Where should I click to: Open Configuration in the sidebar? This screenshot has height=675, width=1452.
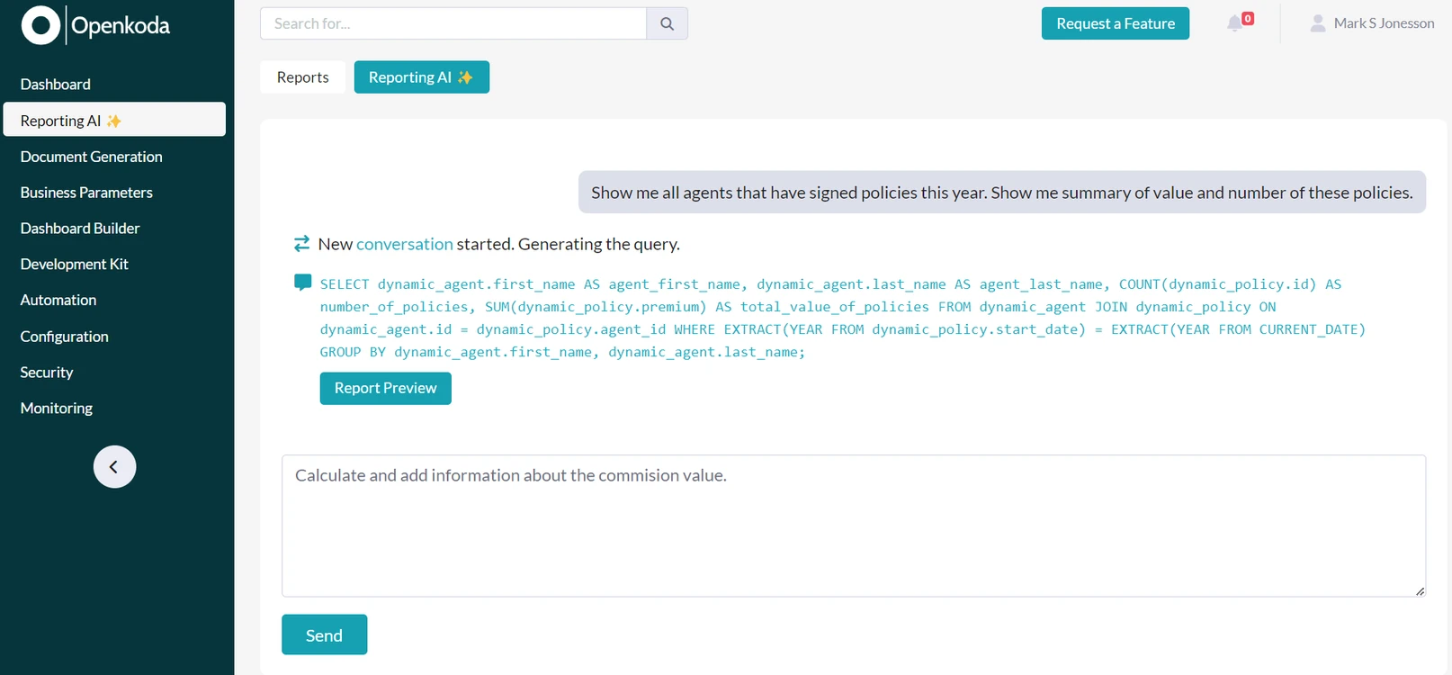click(x=65, y=337)
